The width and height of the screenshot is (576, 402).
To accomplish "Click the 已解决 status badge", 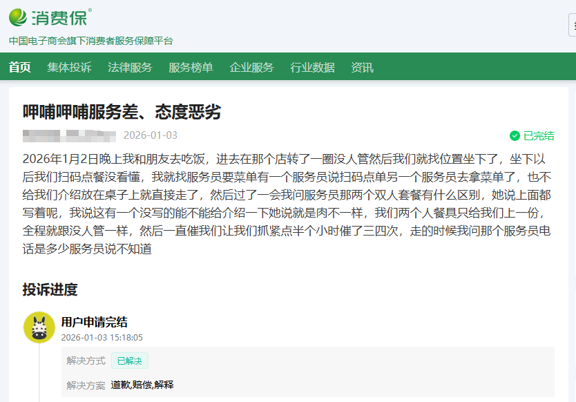I will click(x=130, y=361).
